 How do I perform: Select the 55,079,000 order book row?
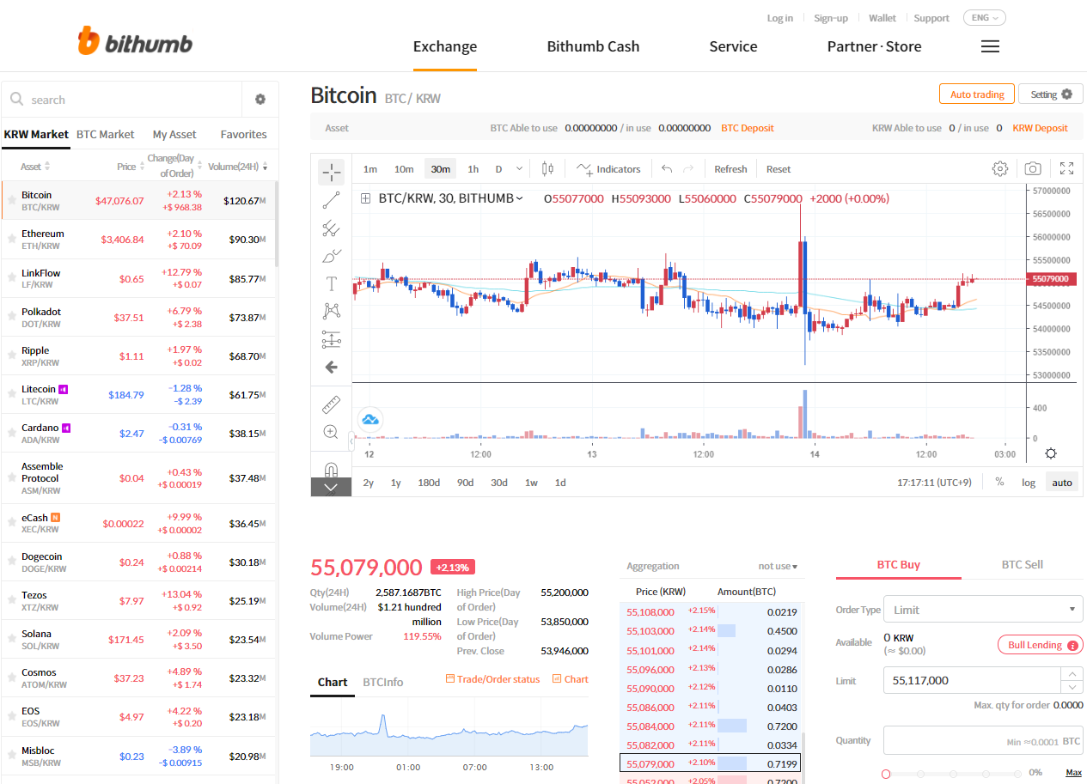pyautogui.click(x=711, y=763)
